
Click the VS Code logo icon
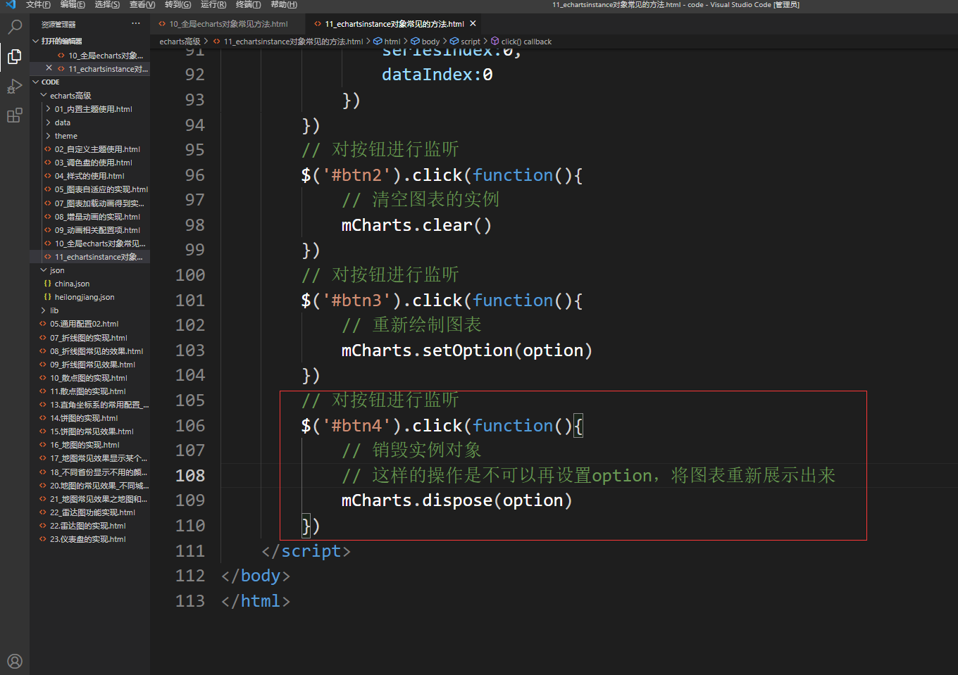[x=11, y=4]
